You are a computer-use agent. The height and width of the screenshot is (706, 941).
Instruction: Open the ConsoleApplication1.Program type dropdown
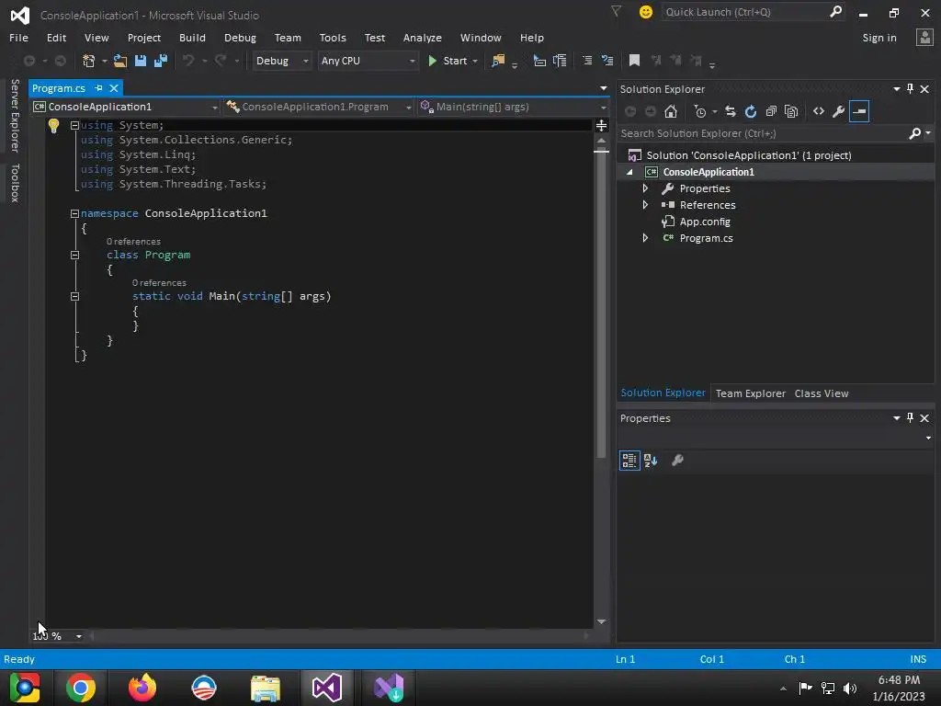[x=319, y=107]
